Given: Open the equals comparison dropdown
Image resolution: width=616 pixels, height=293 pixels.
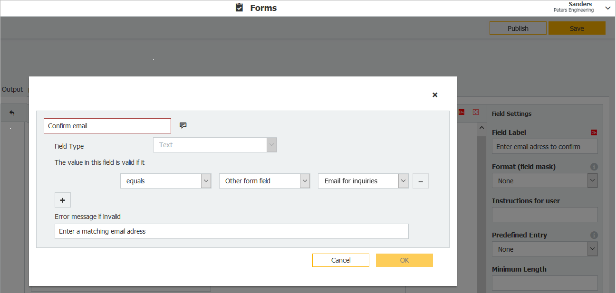Looking at the screenshot, I should tap(206, 180).
